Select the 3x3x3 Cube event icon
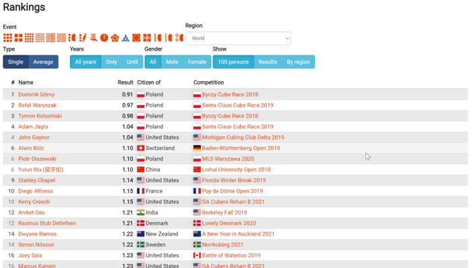 (x=7, y=38)
